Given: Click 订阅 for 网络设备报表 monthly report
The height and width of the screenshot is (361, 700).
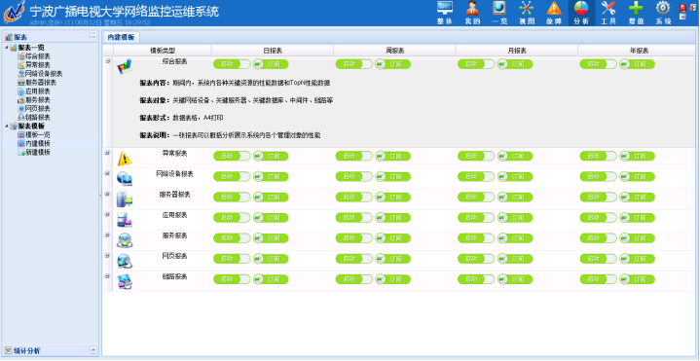Looking at the screenshot, I should click(515, 177).
